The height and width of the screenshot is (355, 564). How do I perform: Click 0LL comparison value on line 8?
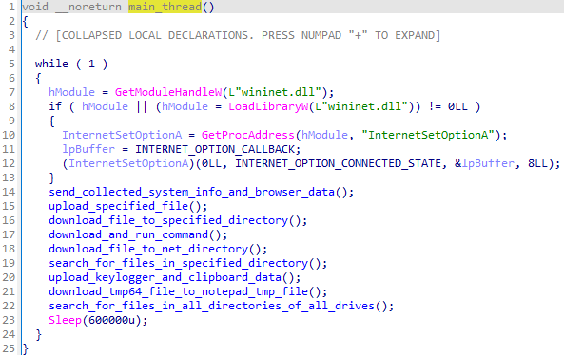457,106
